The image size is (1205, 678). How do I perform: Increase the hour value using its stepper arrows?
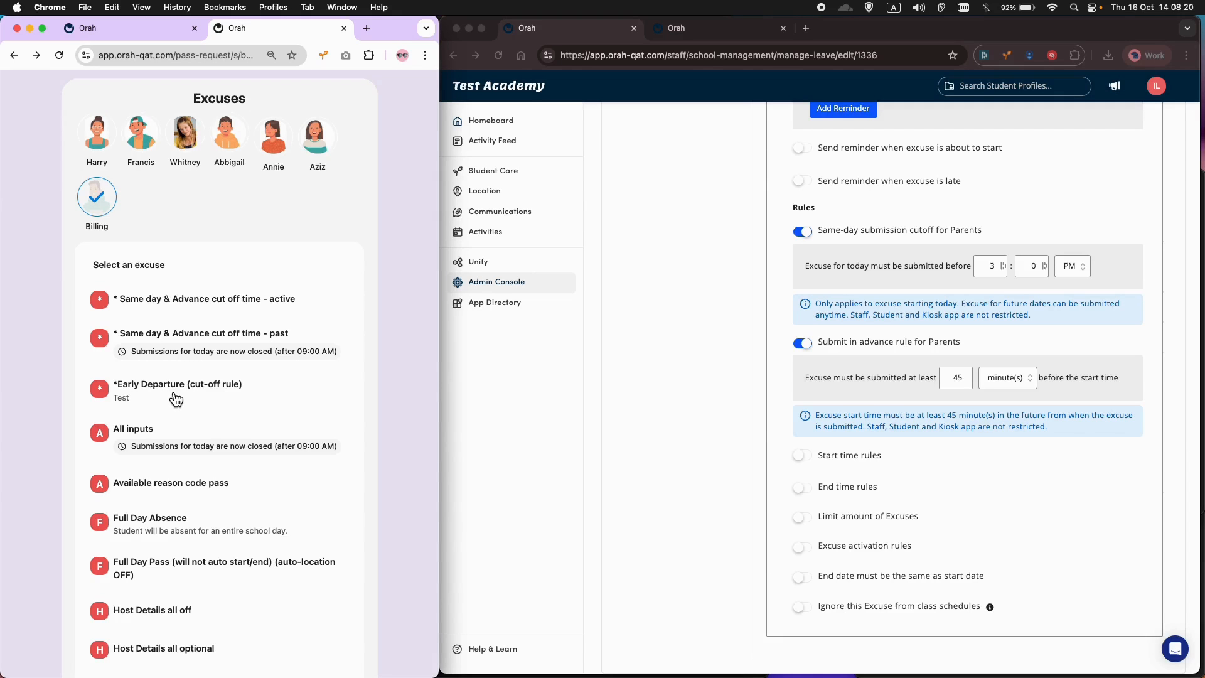[x=1004, y=266]
